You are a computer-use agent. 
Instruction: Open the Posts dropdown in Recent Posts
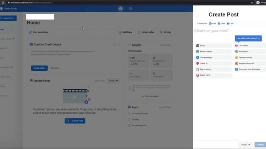click(113, 81)
